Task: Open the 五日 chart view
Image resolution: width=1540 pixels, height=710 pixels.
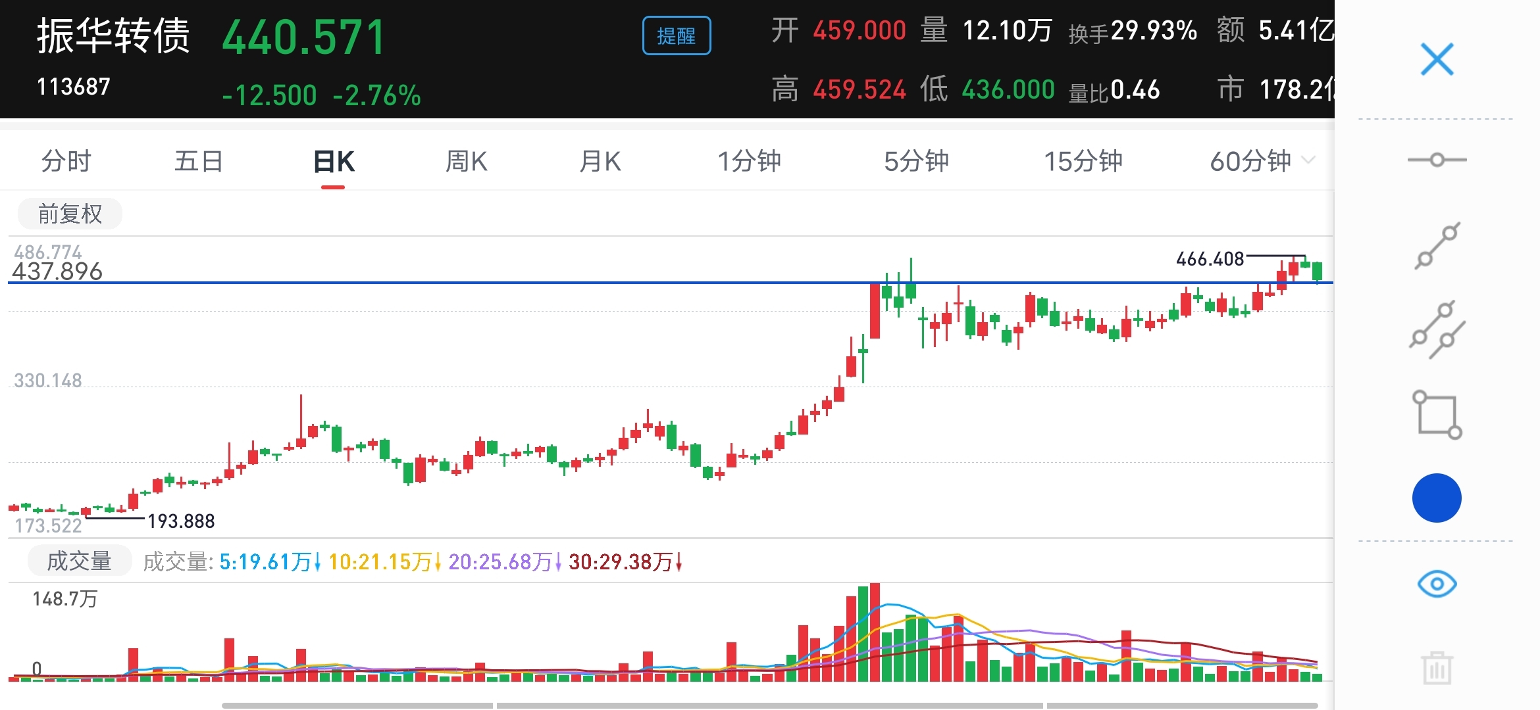Action: click(198, 161)
